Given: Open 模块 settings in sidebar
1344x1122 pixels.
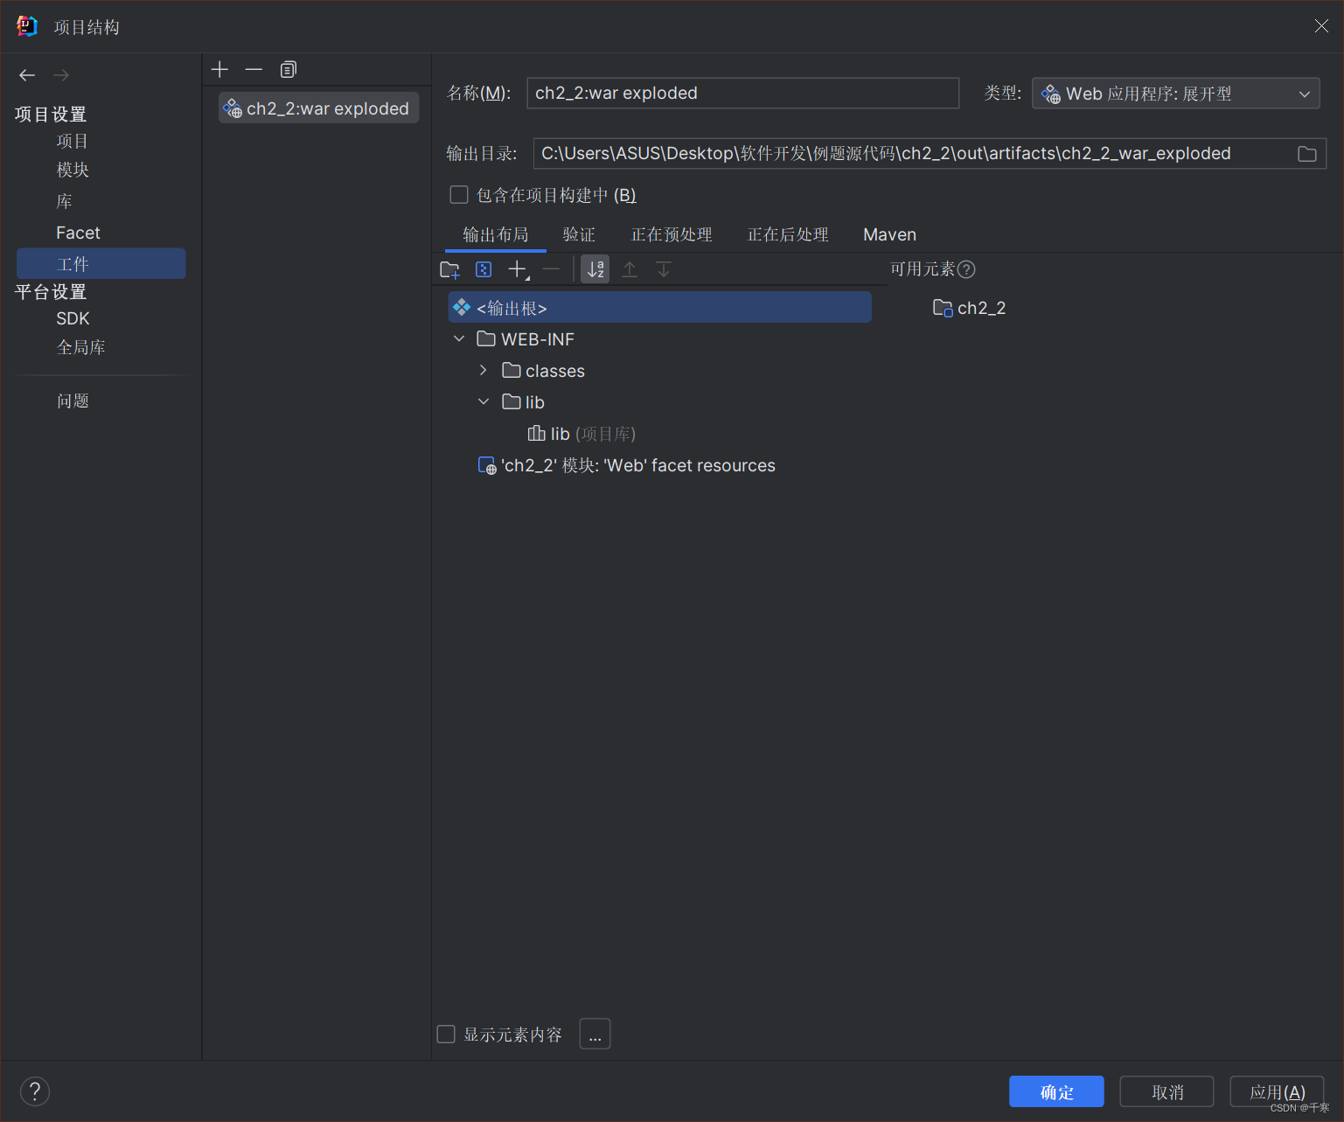Looking at the screenshot, I should (73, 170).
